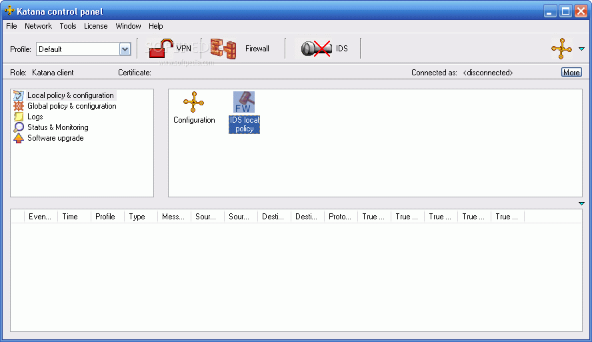592x342 pixels.
Task: Select Status & Monitoring tree item
Action: point(58,127)
